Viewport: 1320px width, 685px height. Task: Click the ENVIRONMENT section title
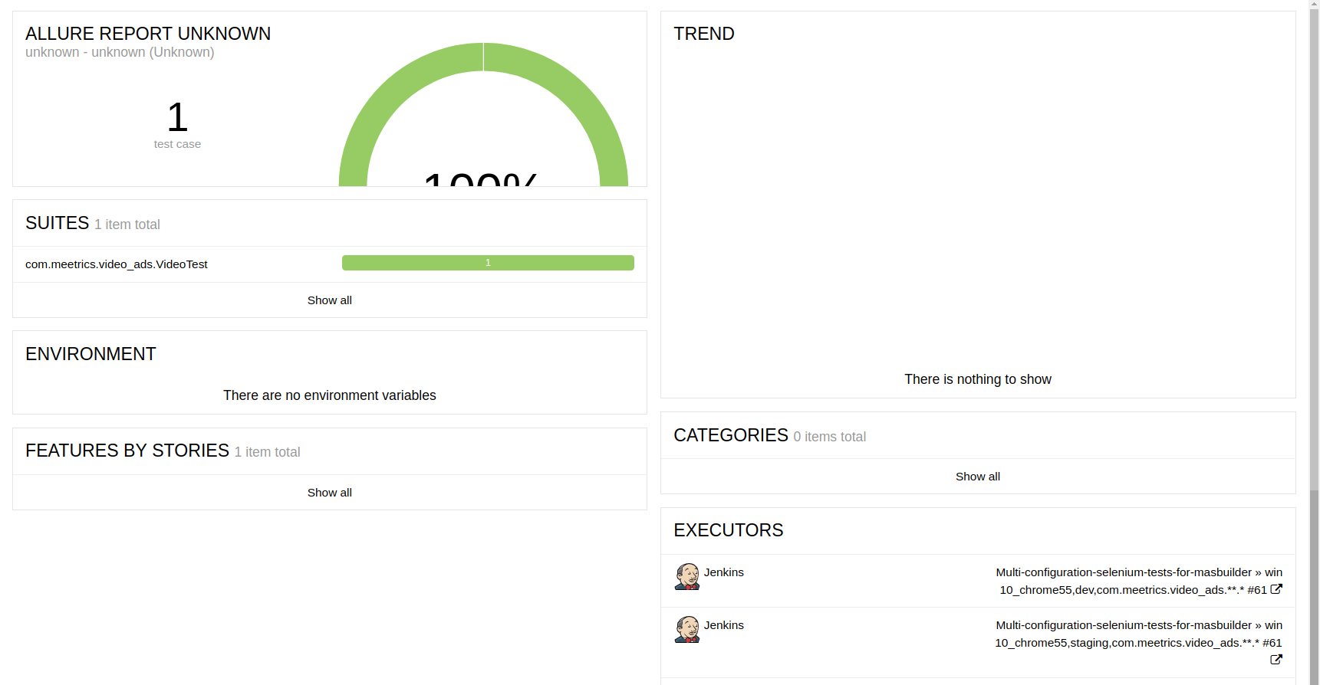click(91, 354)
